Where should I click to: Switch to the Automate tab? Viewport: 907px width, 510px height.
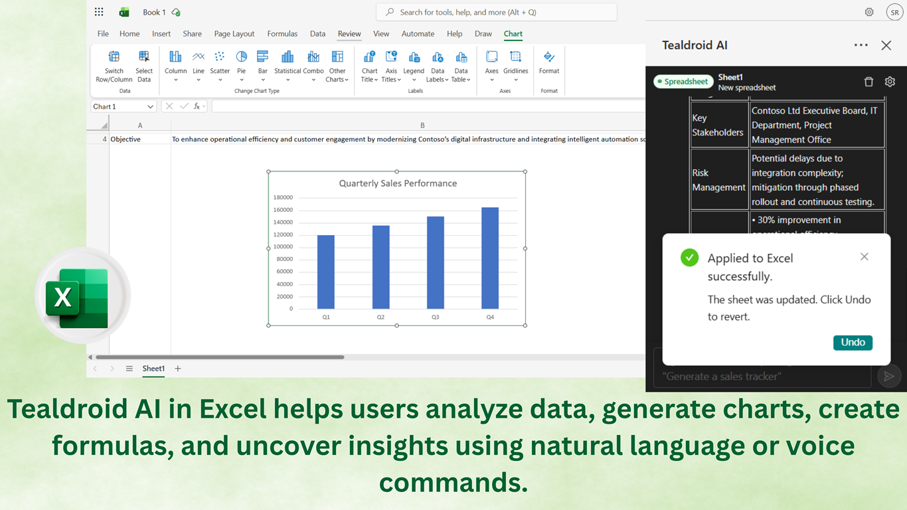click(418, 34)
